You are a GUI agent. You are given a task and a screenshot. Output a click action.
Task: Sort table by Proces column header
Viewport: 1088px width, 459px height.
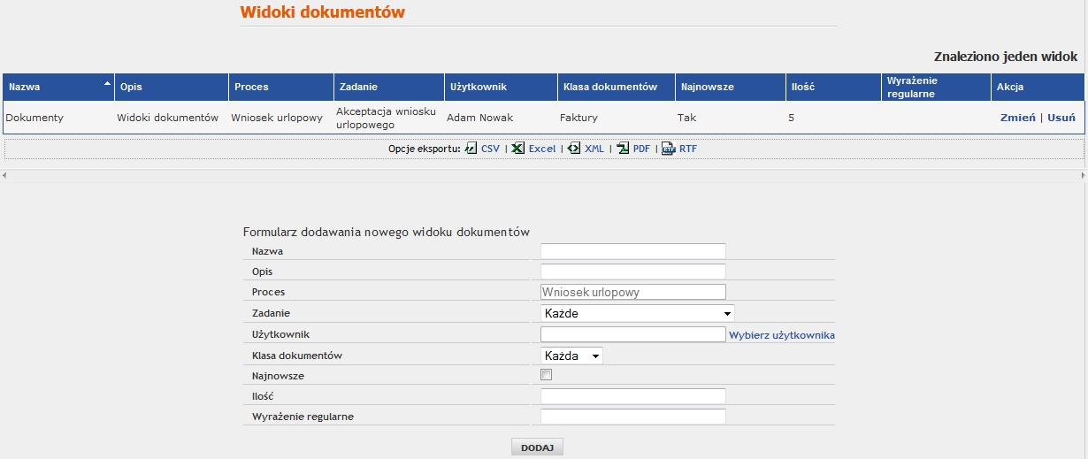point(251,87)
